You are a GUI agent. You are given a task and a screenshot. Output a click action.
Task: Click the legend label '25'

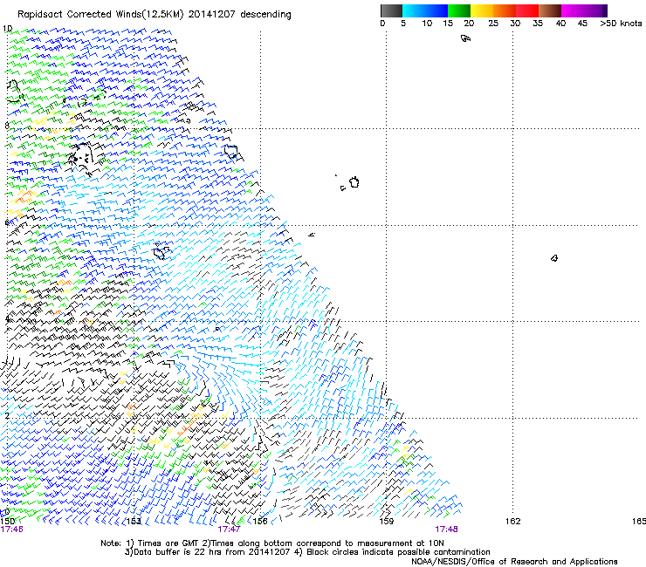(x=493, y=24)
